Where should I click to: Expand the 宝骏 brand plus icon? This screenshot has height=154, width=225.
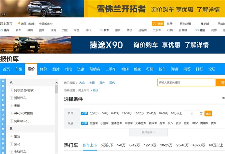click(x=11, y=136)
